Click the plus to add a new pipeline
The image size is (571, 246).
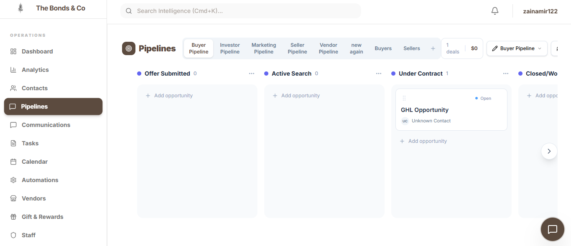[433, 48]
